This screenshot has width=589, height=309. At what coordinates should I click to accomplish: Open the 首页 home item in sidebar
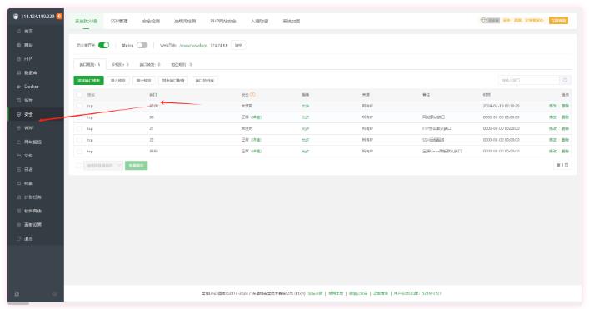point(36,31)
